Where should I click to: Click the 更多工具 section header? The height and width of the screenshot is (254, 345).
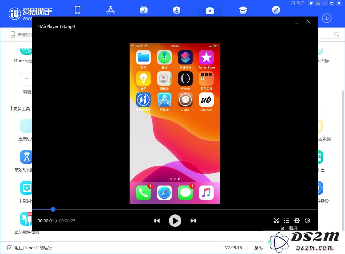(x=21, y=108)
